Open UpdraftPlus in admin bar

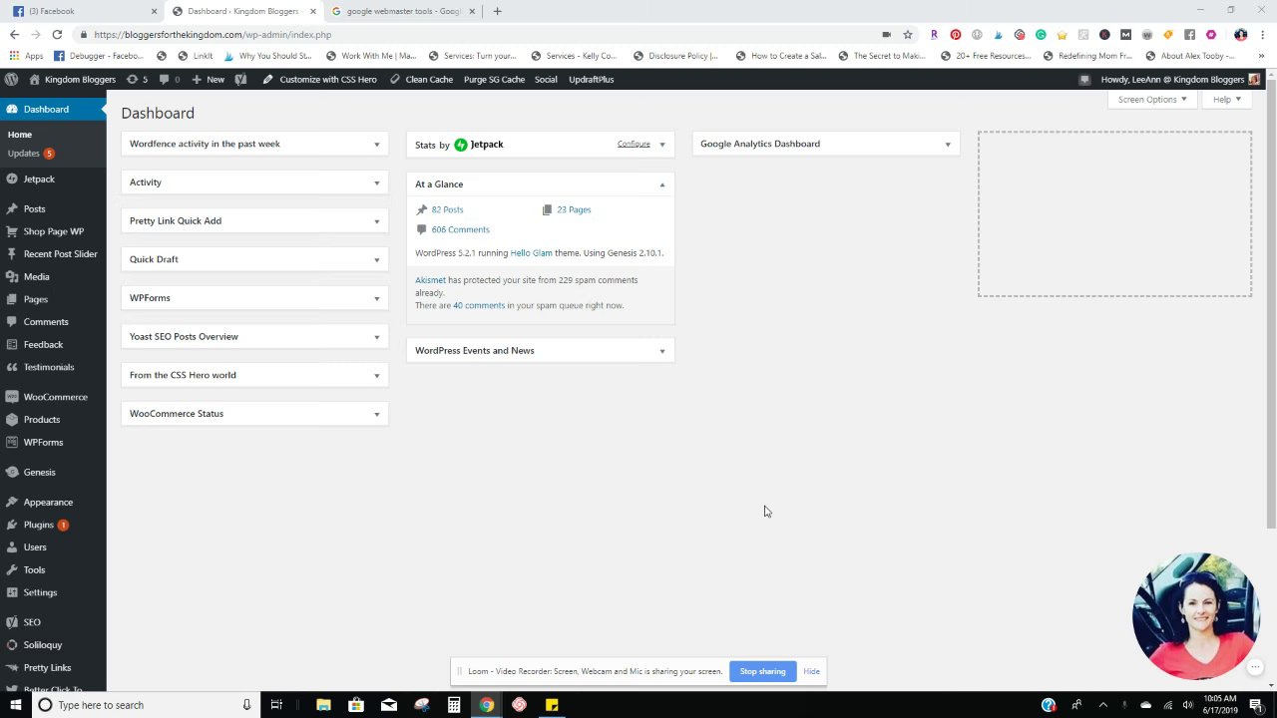tap(592, 79)
